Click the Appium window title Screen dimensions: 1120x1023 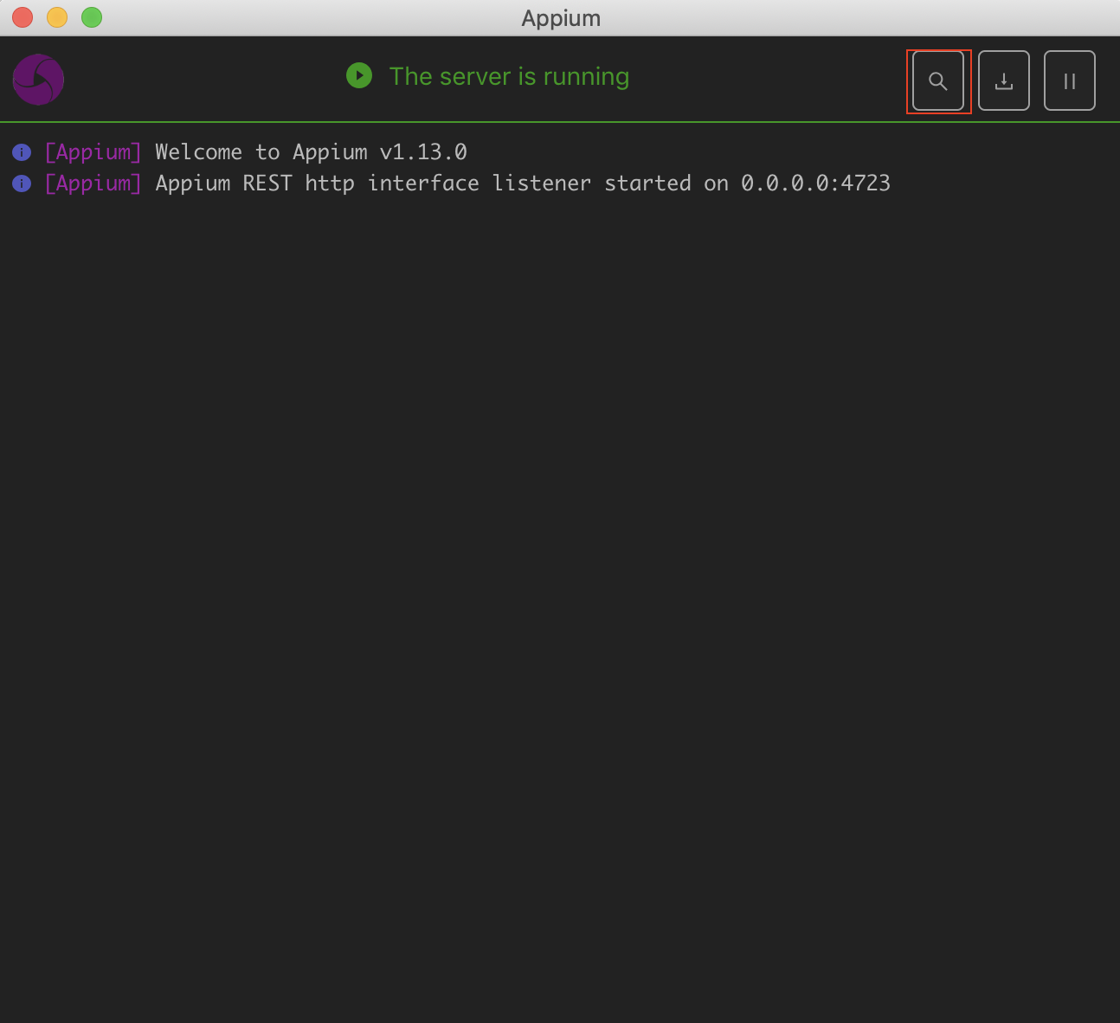tap(561, 18)
